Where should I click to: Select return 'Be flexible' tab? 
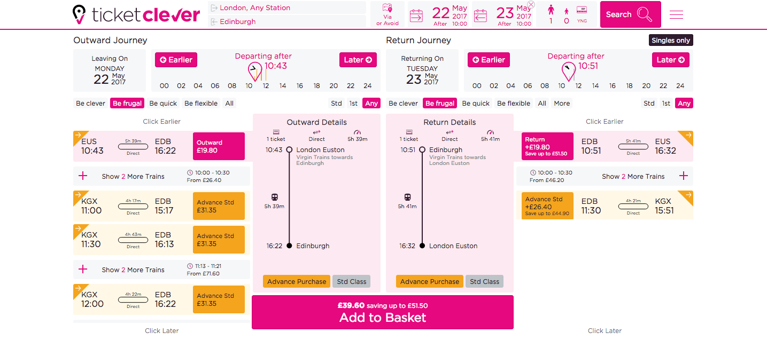[514, 104]
